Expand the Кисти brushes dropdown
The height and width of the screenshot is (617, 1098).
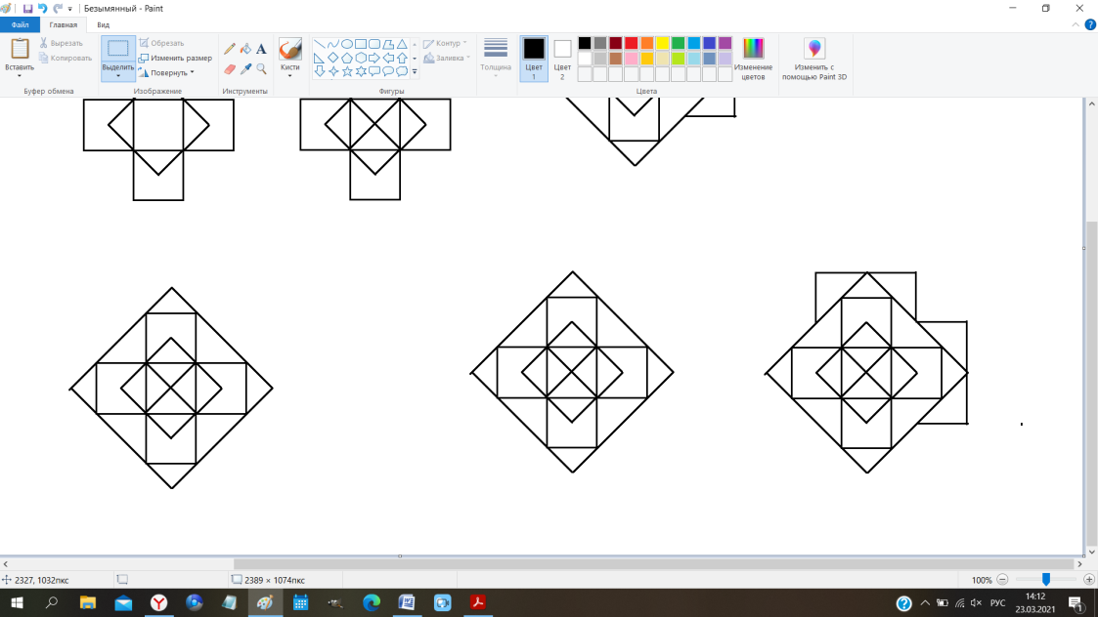(x=289, y=75)
